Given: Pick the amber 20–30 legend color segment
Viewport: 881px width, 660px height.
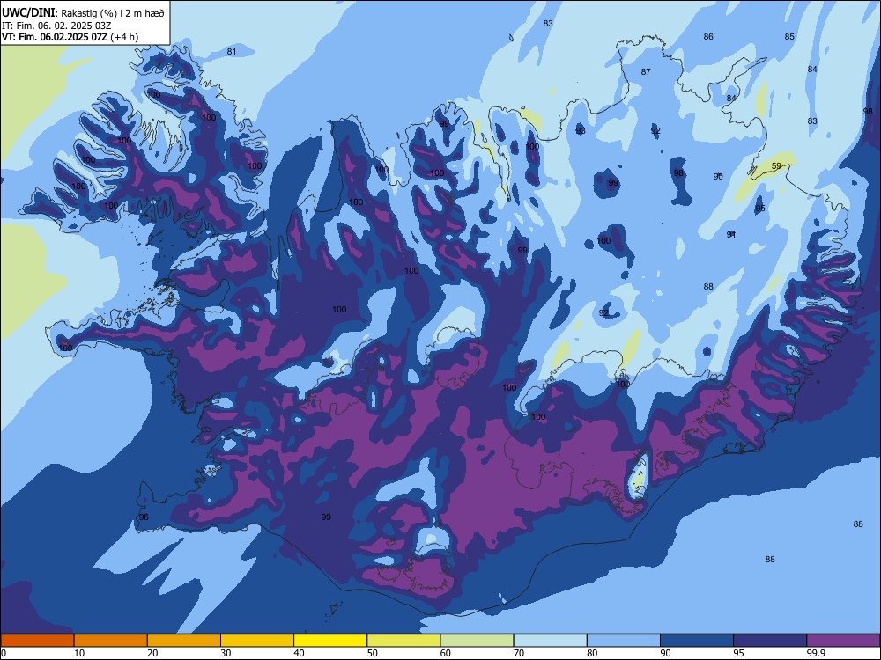Looking at the screenshot, I should 184,641.
